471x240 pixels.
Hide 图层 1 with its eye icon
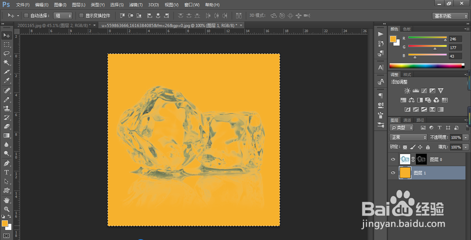click(x=393, y=173)
